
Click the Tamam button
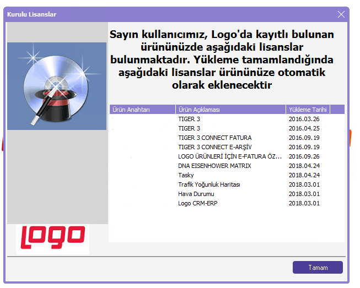click(x=318, y=268)
